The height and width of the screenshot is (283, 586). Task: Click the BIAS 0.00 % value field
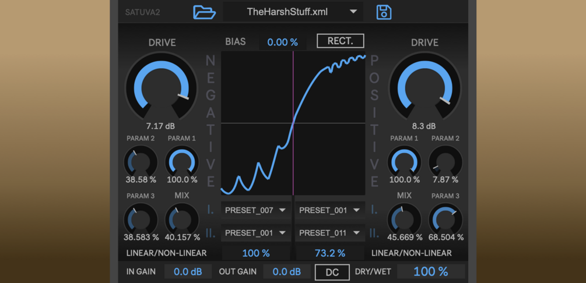tap(283, 42)
